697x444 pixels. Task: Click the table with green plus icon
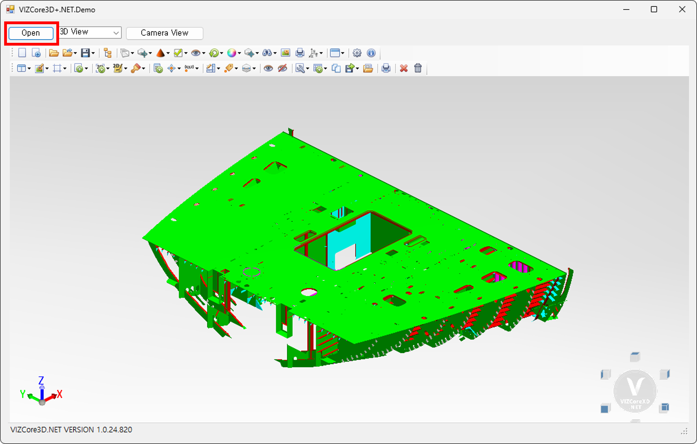pyautogui.click(x=318, y=68)
